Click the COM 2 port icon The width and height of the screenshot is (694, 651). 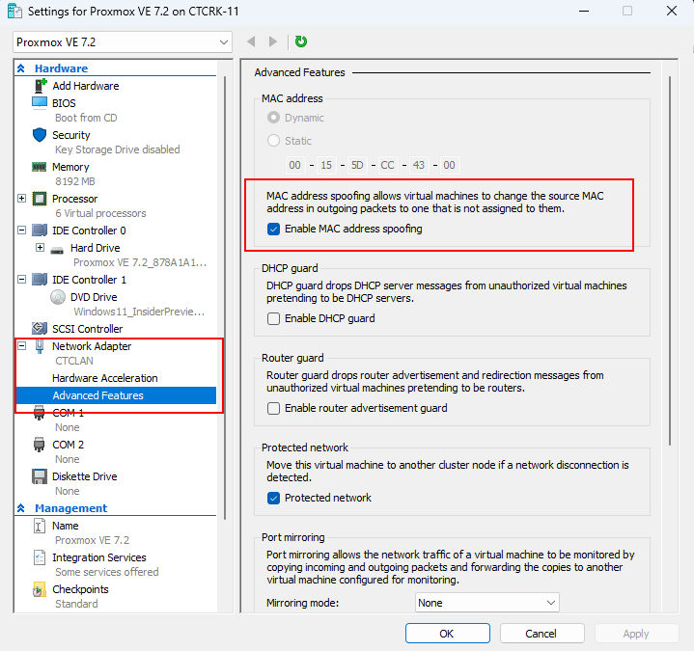(x=40, y=444)
